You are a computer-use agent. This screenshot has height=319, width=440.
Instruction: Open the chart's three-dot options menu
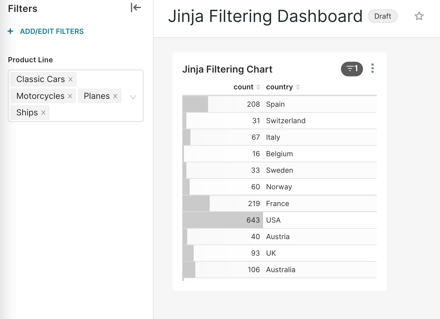(372, 69)
